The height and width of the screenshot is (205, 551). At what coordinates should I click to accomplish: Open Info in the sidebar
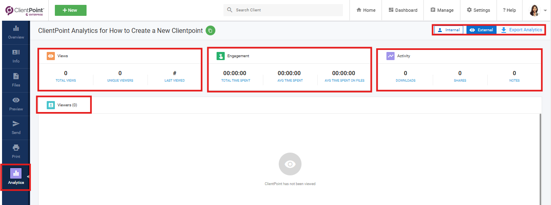pos(16,56)
